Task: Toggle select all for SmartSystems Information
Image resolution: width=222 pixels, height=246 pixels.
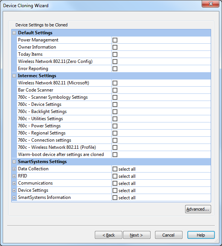Action: (115, 197)
